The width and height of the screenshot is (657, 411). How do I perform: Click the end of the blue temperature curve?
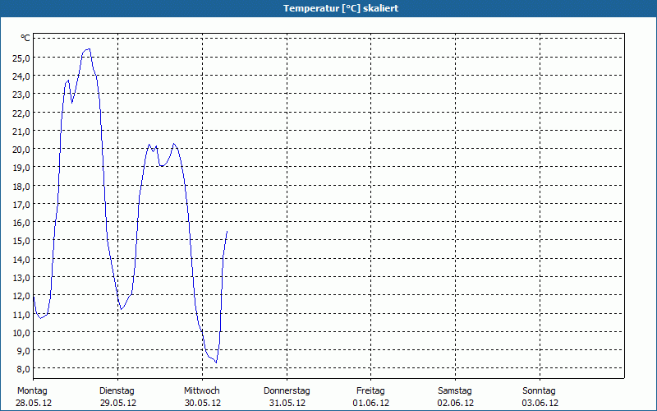click(x=227, y=231)
